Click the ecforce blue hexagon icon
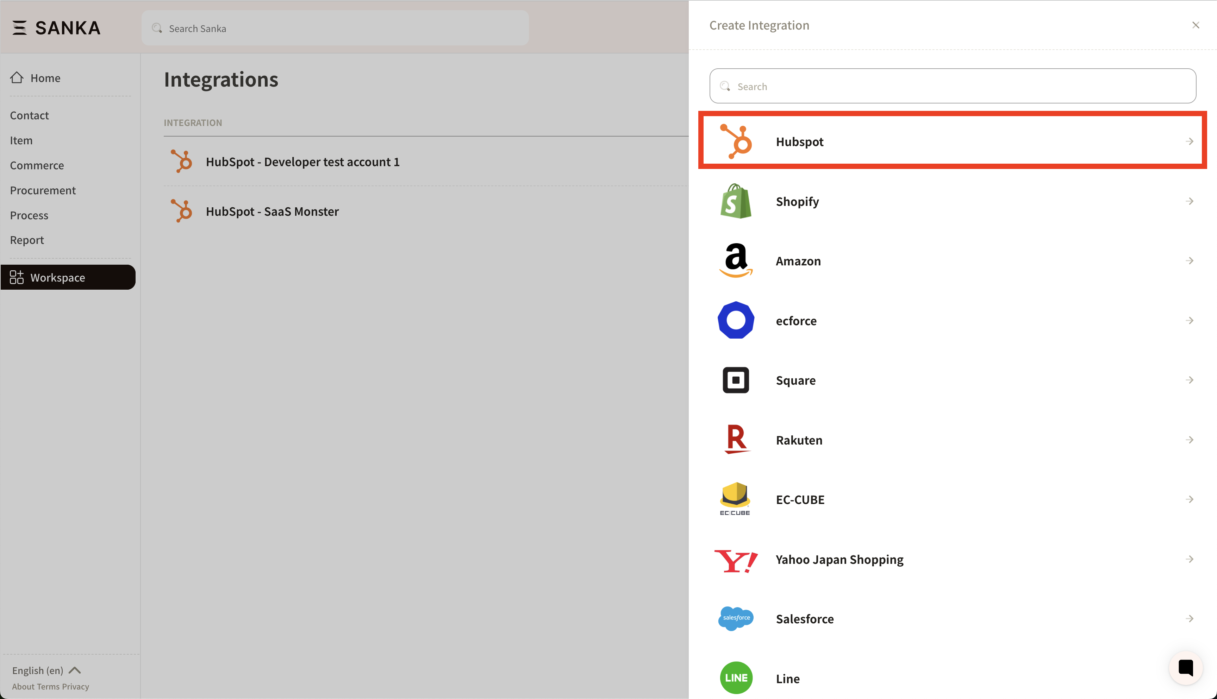Viewport: 1217px width, 699px height. click(735, 320)
